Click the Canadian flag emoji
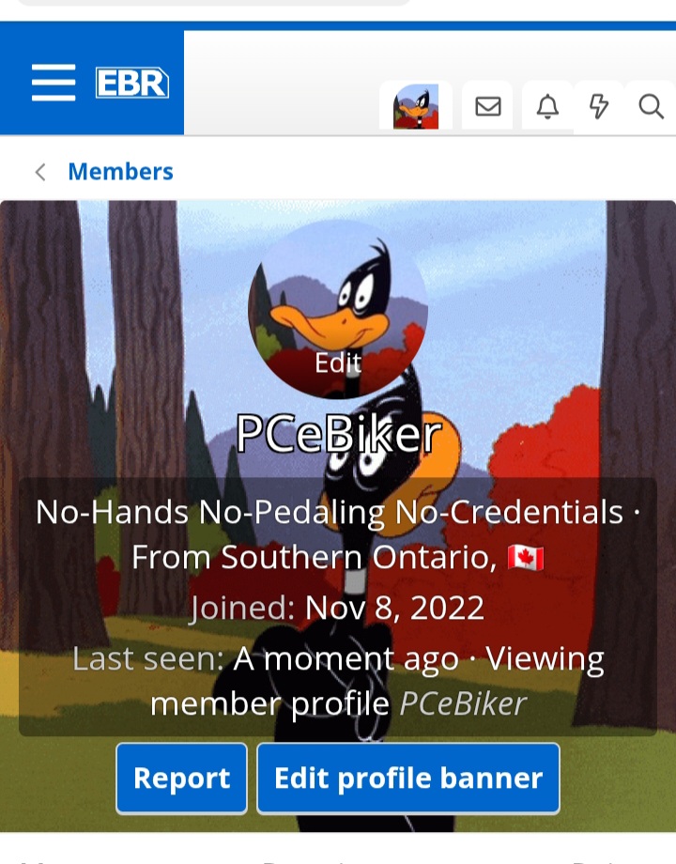The image size is (676, 864). pos(526,558)
